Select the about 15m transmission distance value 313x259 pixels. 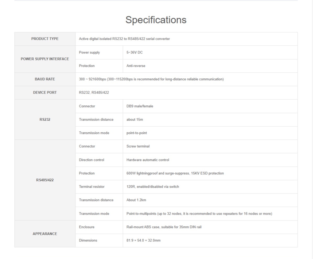[135, 120]
